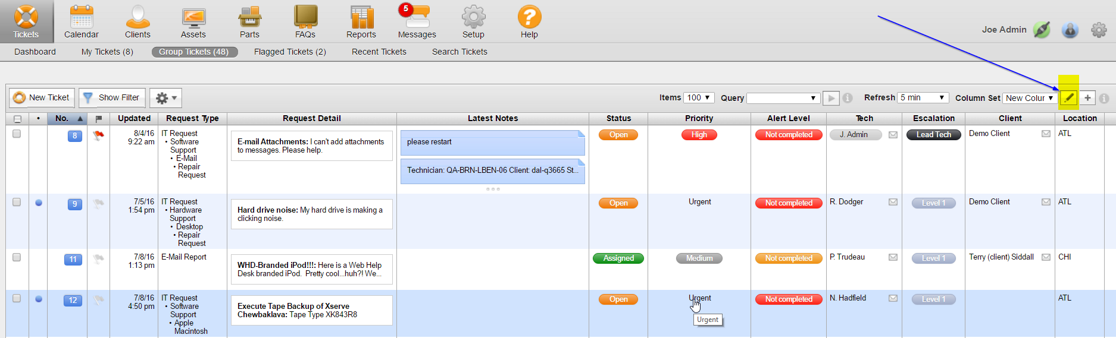This screenshot has height=338, width=1116.
Task: Switch to Search Tickets tab
Action: click(459, 52)
